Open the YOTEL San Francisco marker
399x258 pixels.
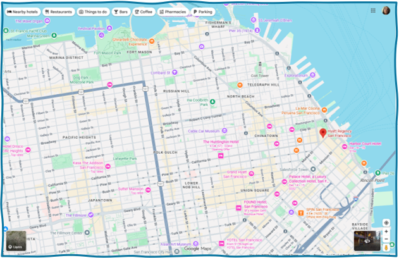pyautogui.click(x=221, y=243)
